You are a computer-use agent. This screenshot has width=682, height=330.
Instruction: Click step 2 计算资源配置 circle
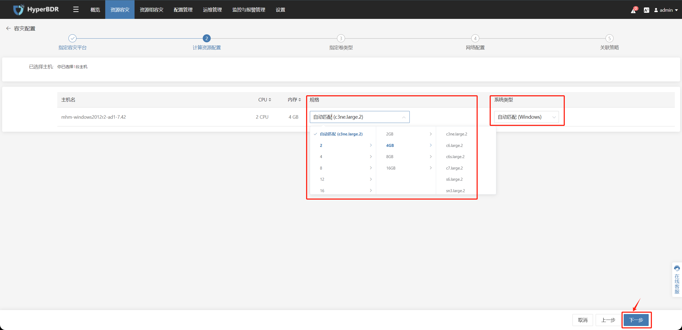[x=207, y=38]
